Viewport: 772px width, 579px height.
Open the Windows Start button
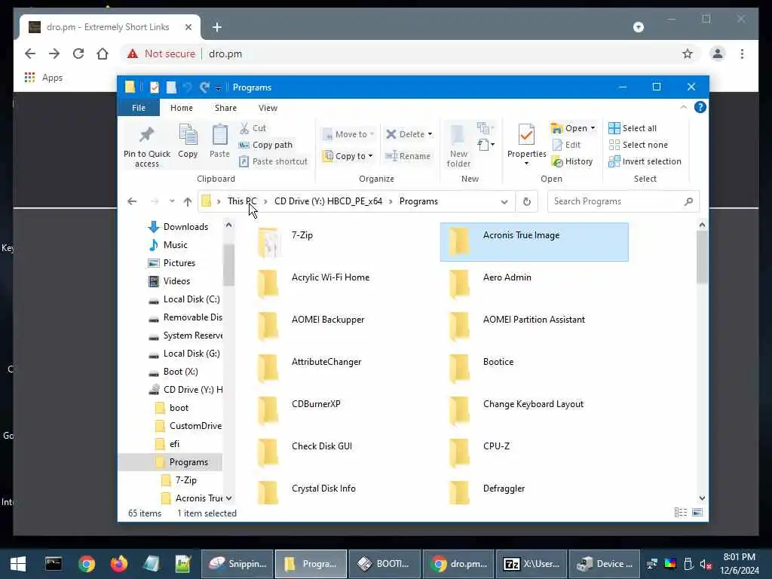[x=18, y=564]
